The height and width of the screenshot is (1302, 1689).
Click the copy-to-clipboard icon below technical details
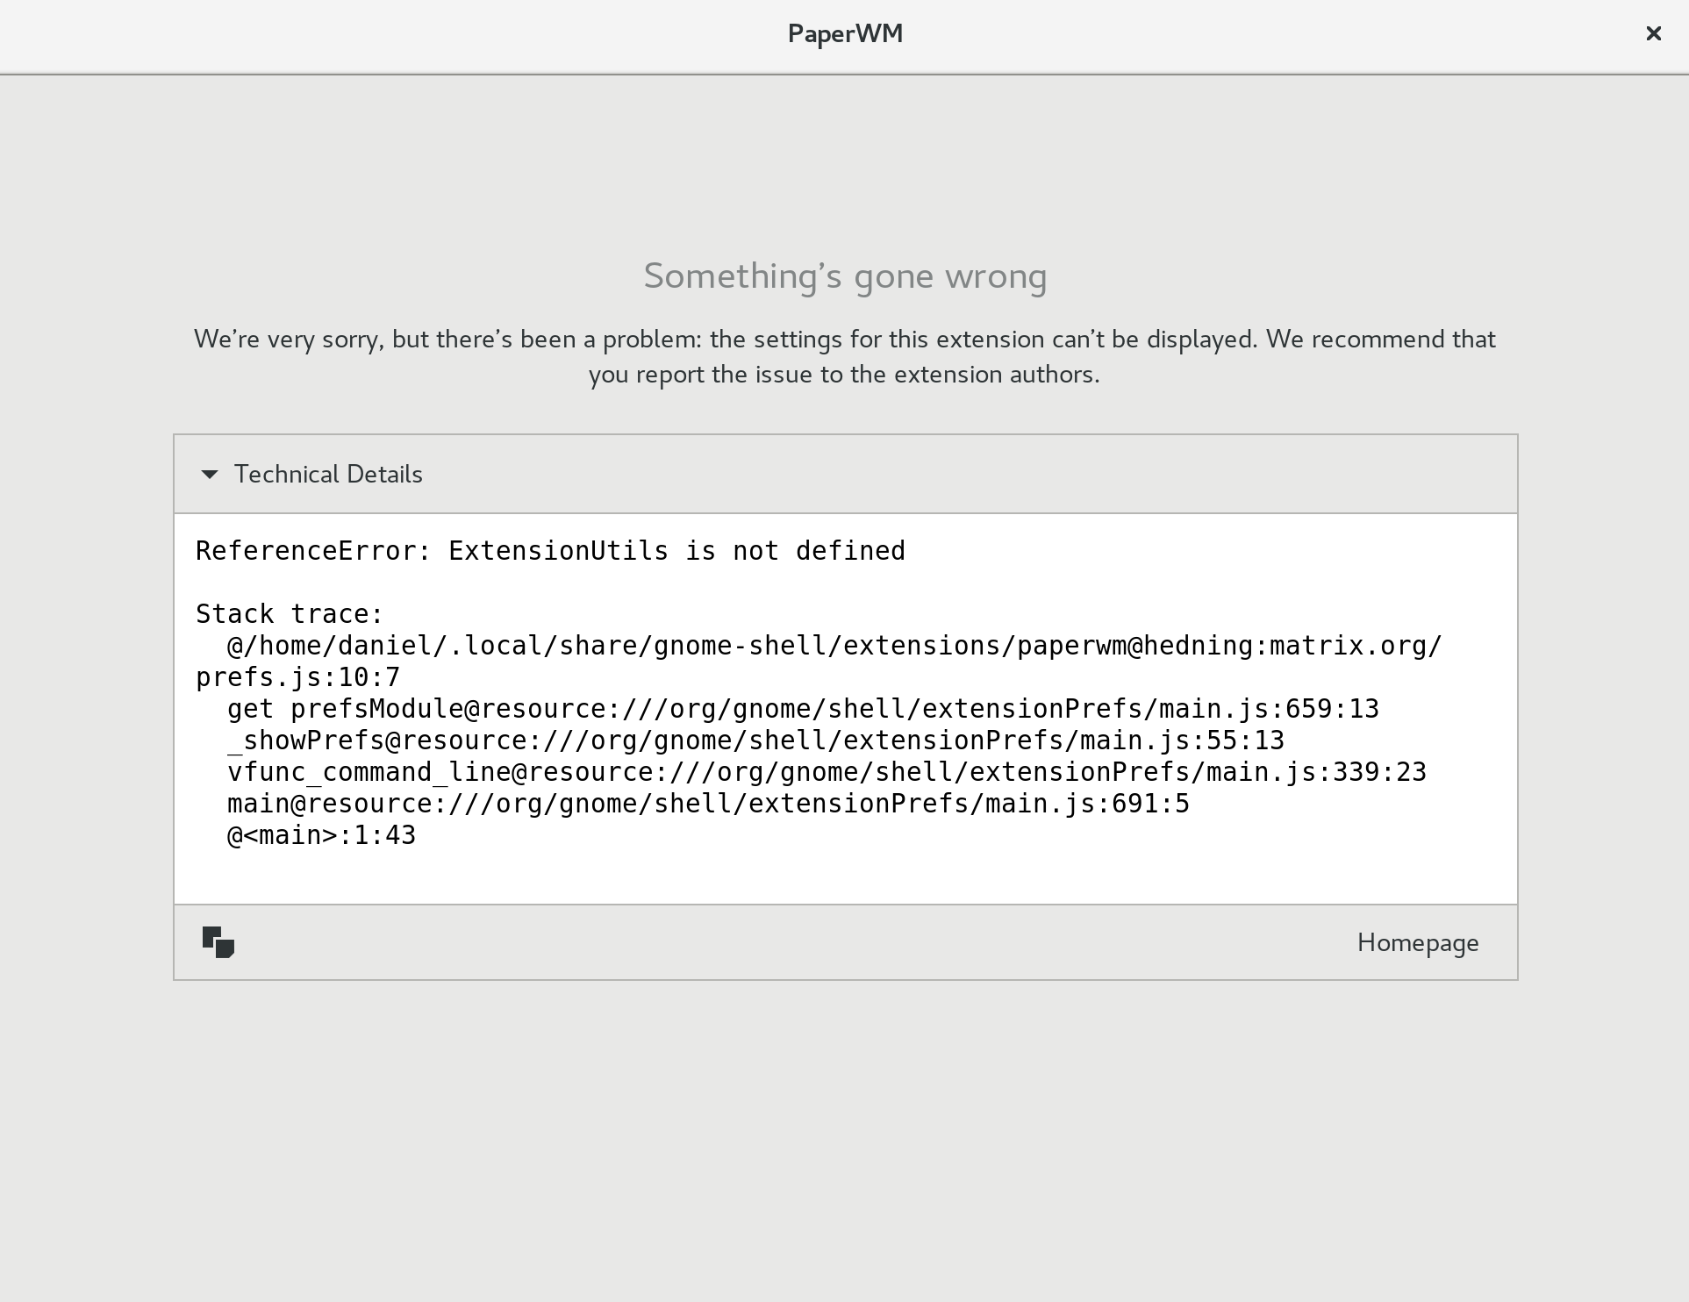click(x=218, y=942)
